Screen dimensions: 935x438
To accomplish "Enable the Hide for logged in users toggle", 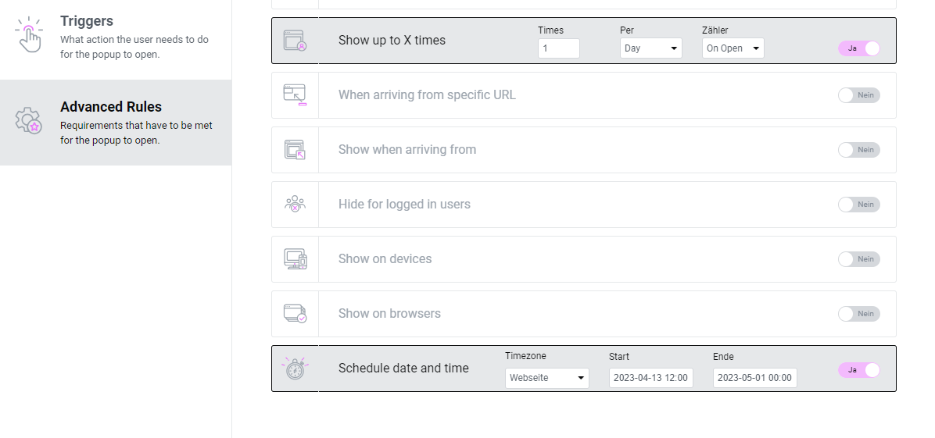I will pyautogui.click(x=858, y=205).
